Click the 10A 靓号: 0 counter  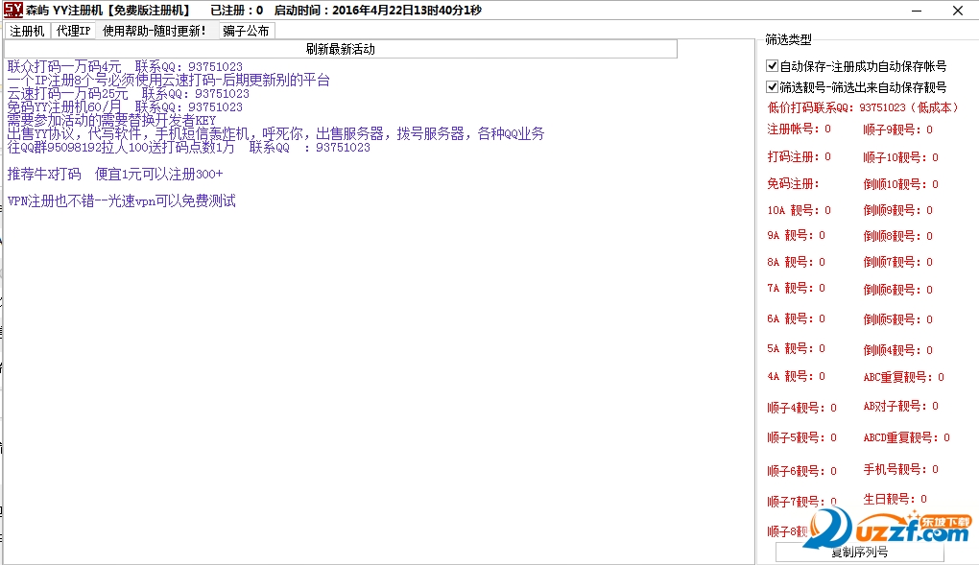coord(800,210)
